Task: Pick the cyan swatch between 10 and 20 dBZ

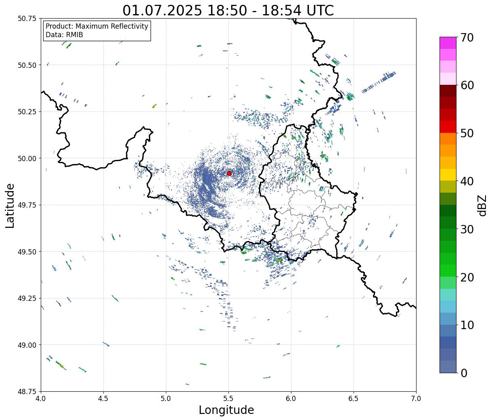Action: click(x=448, y=307)
